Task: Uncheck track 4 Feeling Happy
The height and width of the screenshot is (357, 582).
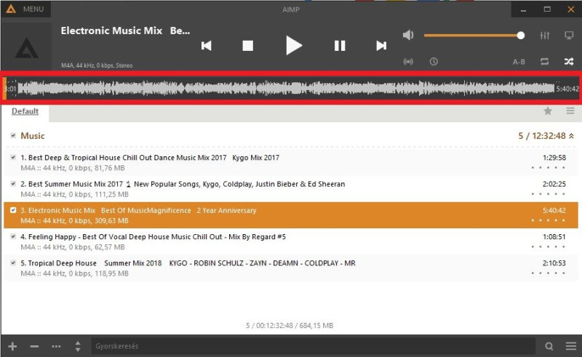Action: tap(13, 236)
